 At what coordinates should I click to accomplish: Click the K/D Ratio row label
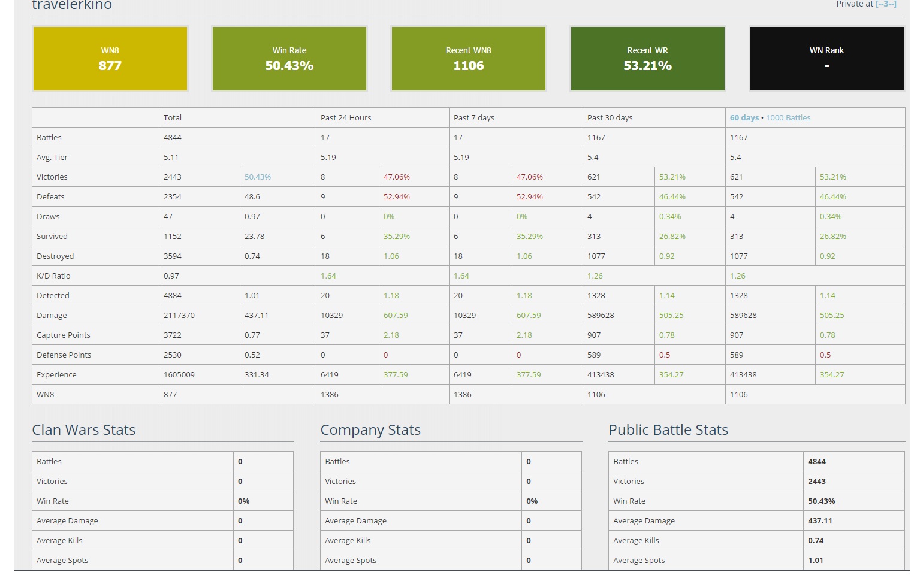53,276
